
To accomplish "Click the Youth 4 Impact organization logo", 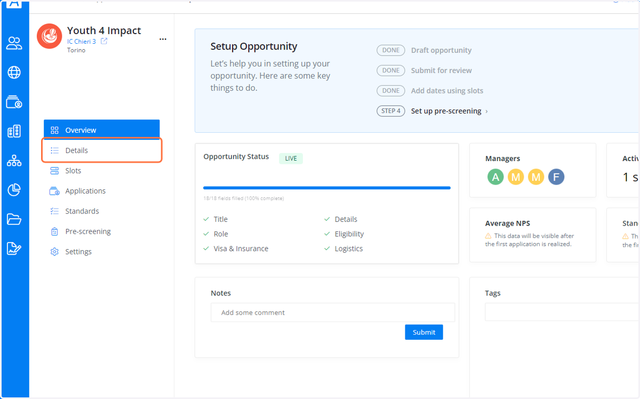I will click(50, 36).
